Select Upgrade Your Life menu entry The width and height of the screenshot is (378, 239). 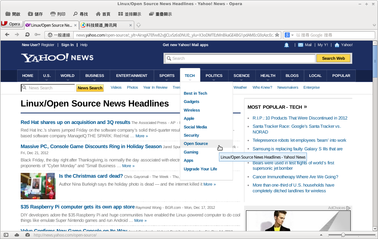(x=200, y=169)
